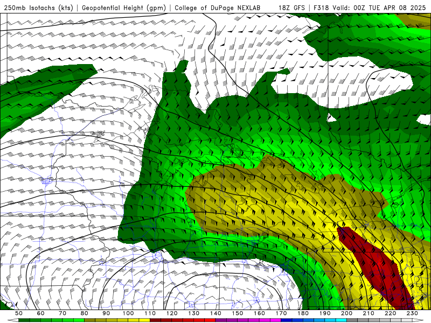Click the 70 value on the legend
Viewport: 431px width, 323px height.
pos(62,313)
